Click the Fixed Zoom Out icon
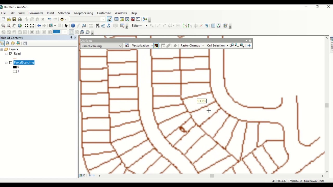Image resolution: width=333 pixels, height=187 pixels. click(x=32, y=25)
